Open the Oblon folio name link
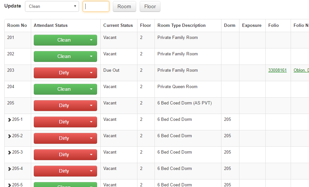Image resolution: width=309 pixels, height=187 pixels. pos(301,70)
